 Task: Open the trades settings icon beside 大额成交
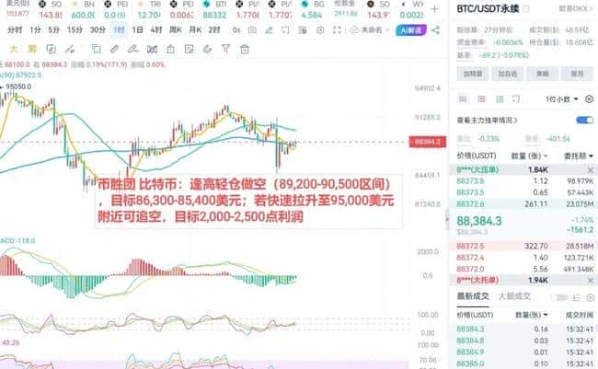tap(591, 297)
